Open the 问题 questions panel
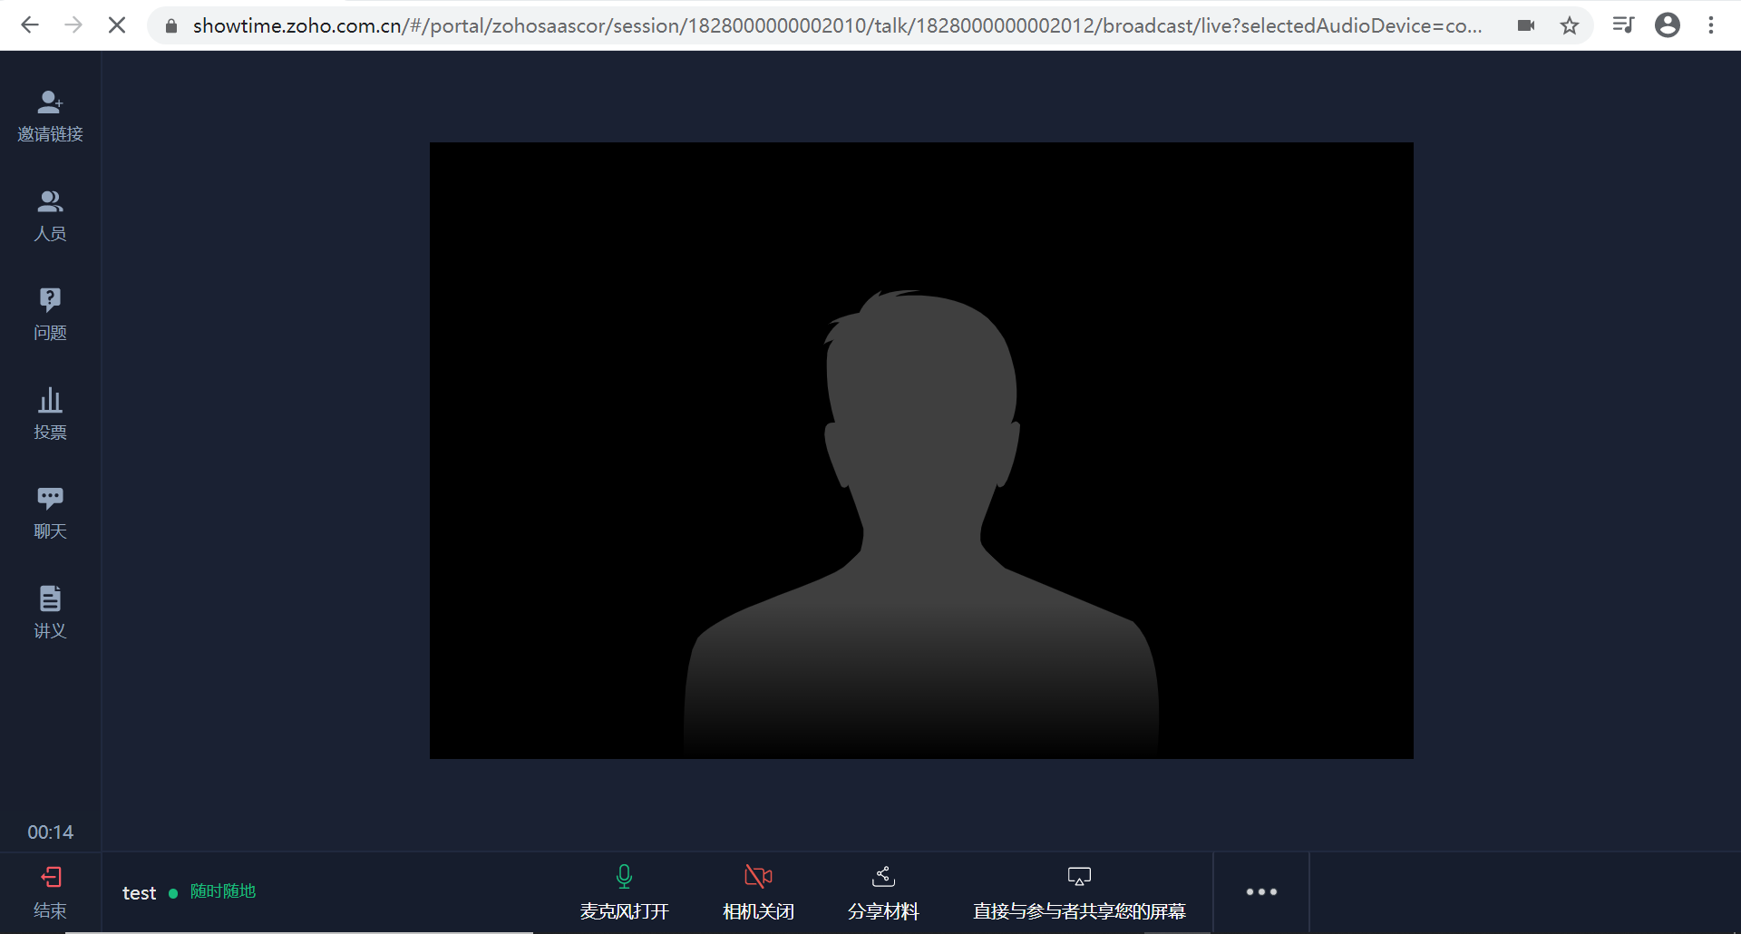Image resolution: width=1741 pixels, height=934 pixels. 49,315
